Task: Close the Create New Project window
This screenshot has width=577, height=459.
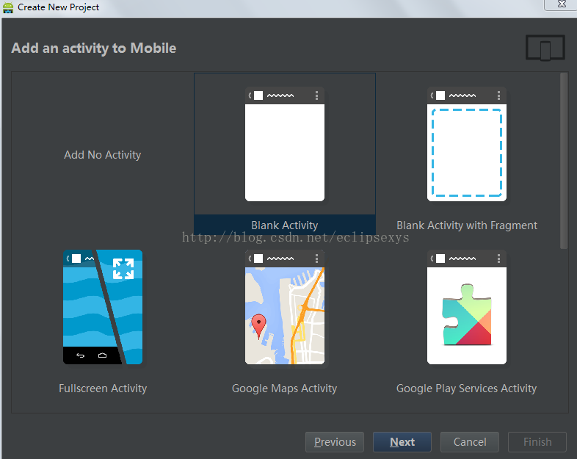Action: (562, 4)
